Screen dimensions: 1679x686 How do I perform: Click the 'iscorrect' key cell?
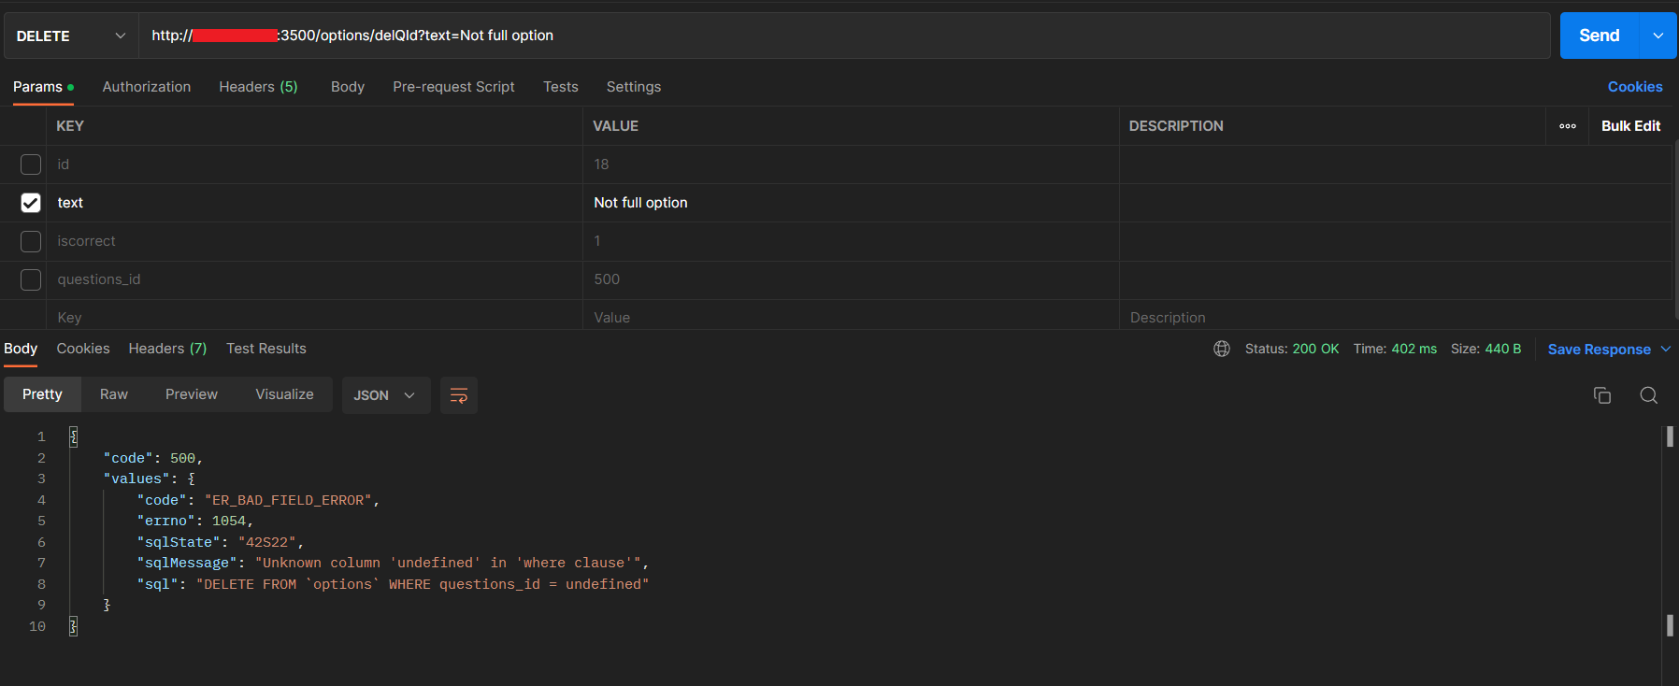coord(314,241)
